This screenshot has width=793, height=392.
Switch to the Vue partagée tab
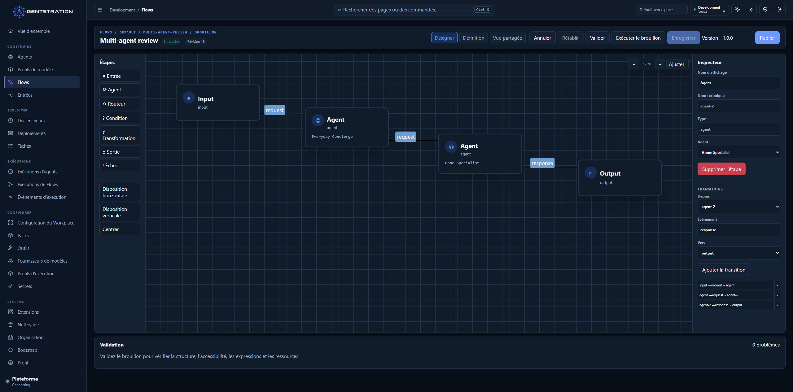507,38
